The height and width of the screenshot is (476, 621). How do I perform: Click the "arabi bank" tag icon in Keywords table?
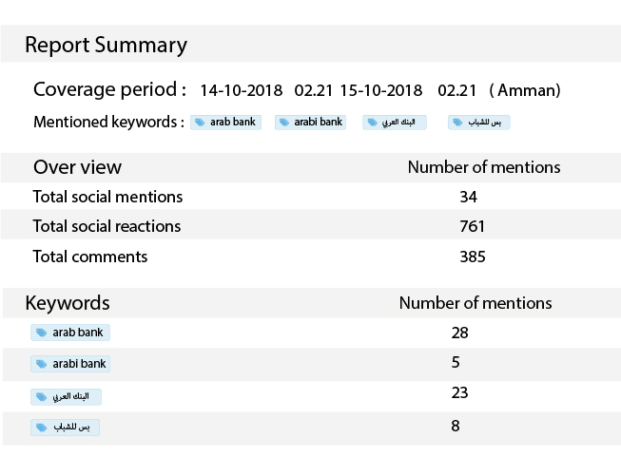(x=41, y=364)
